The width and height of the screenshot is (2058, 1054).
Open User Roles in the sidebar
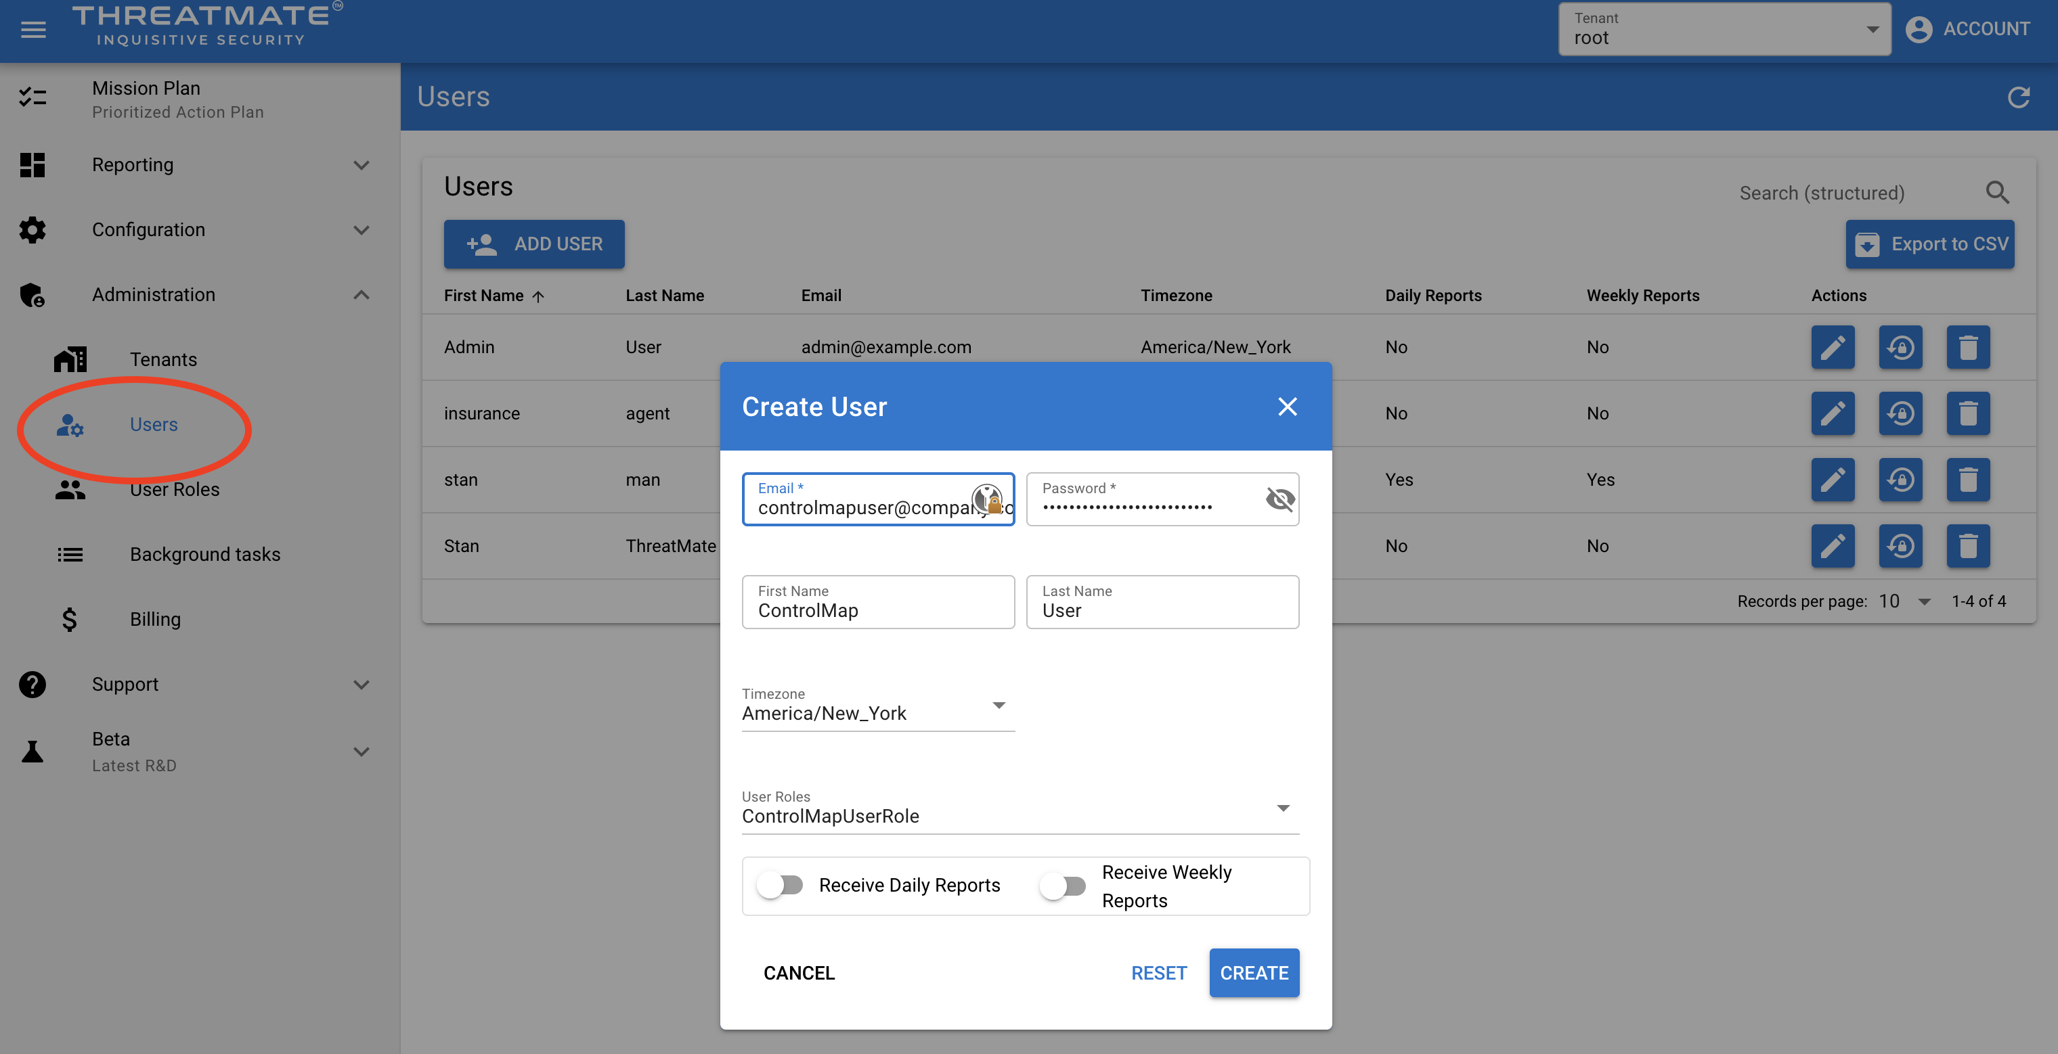tap(174, 490)
